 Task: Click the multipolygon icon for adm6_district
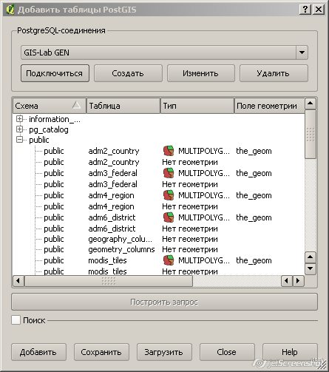click(x=169, y=217)
